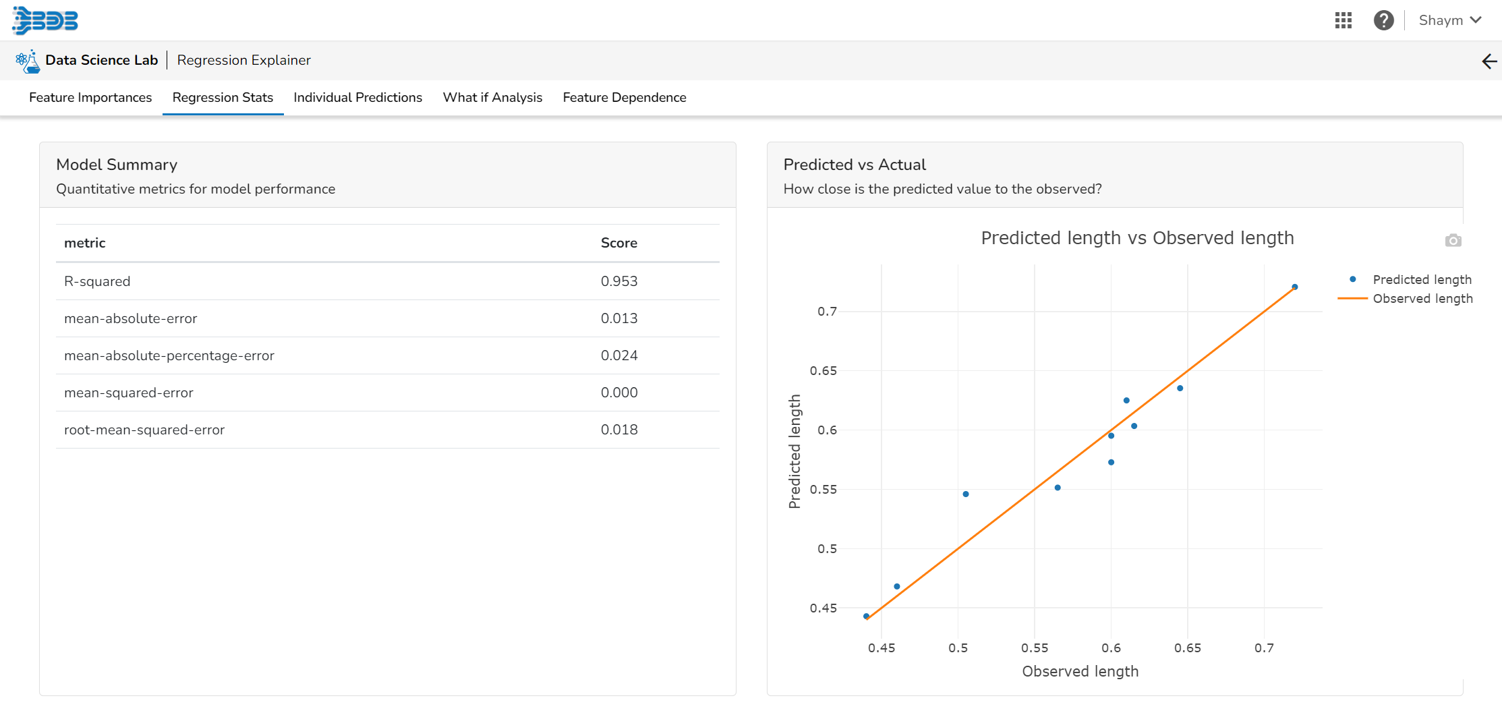Toggle Observed length in the chart legend
This screenshot has width=1502, height=717.
click(x=1423, y=298)
